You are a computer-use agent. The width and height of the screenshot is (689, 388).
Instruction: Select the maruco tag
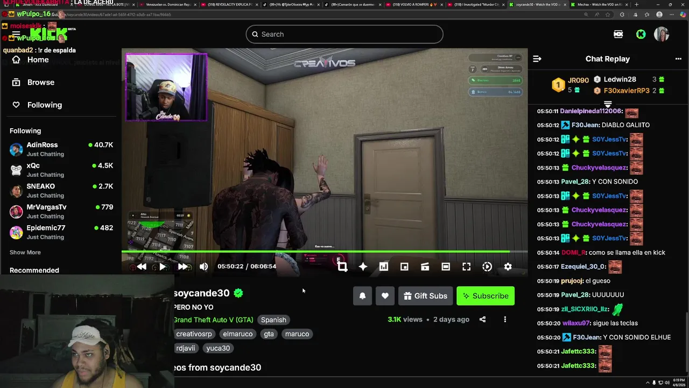(x=297, y=334)
